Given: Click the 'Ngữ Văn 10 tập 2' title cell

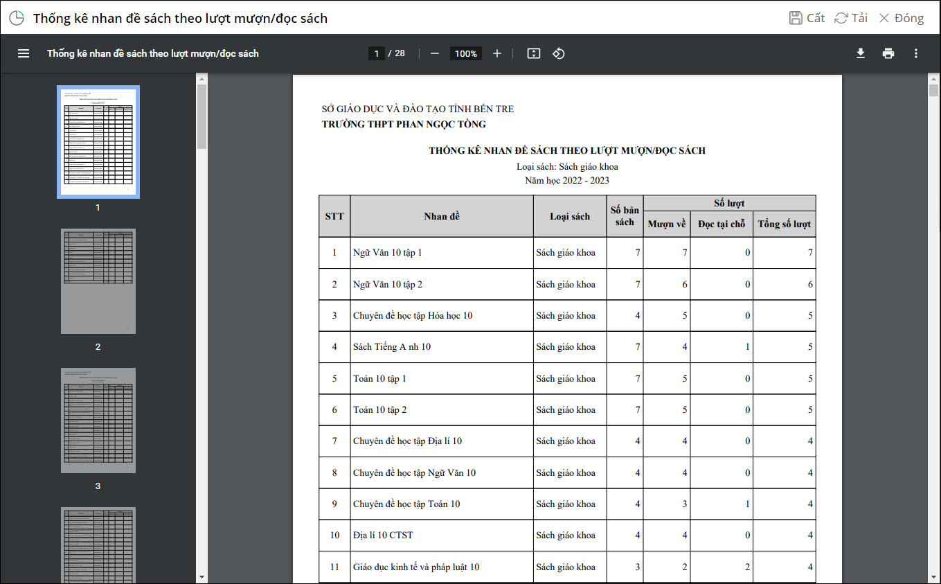Looking at the screenshot, I should (442, 284).
